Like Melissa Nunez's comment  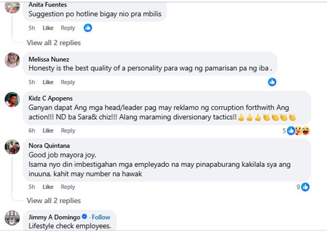point(48,82)
